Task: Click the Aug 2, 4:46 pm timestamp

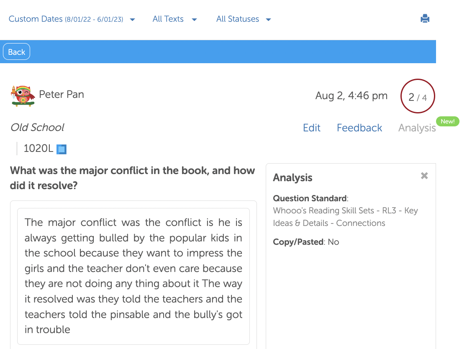Action: (x=352, y=96)
